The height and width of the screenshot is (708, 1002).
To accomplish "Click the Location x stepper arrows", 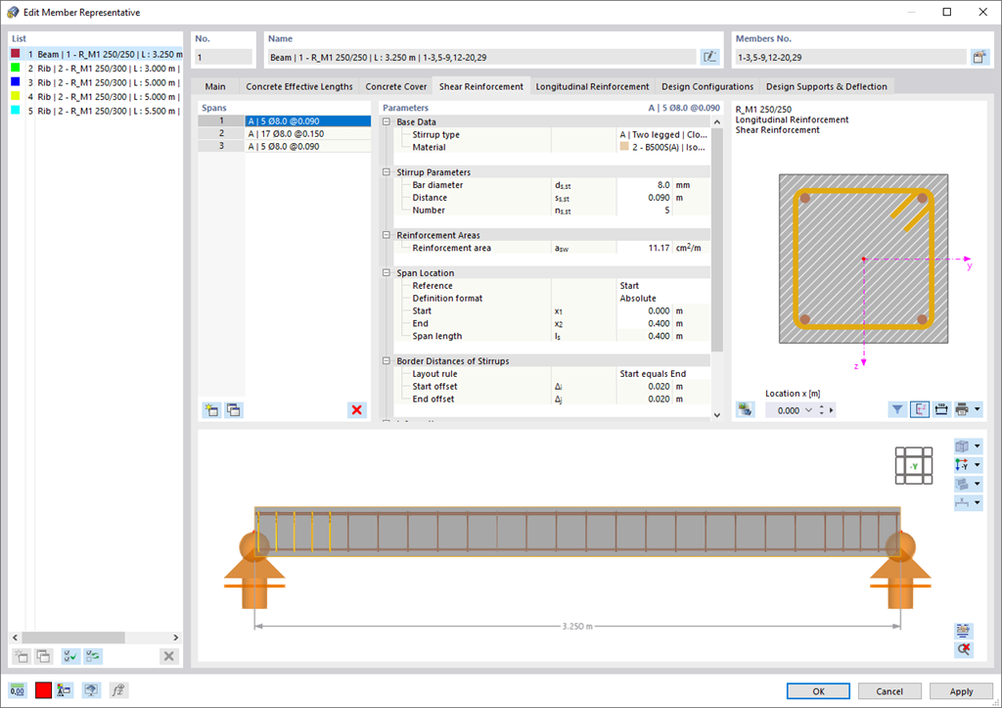I will tap(821, 410).
